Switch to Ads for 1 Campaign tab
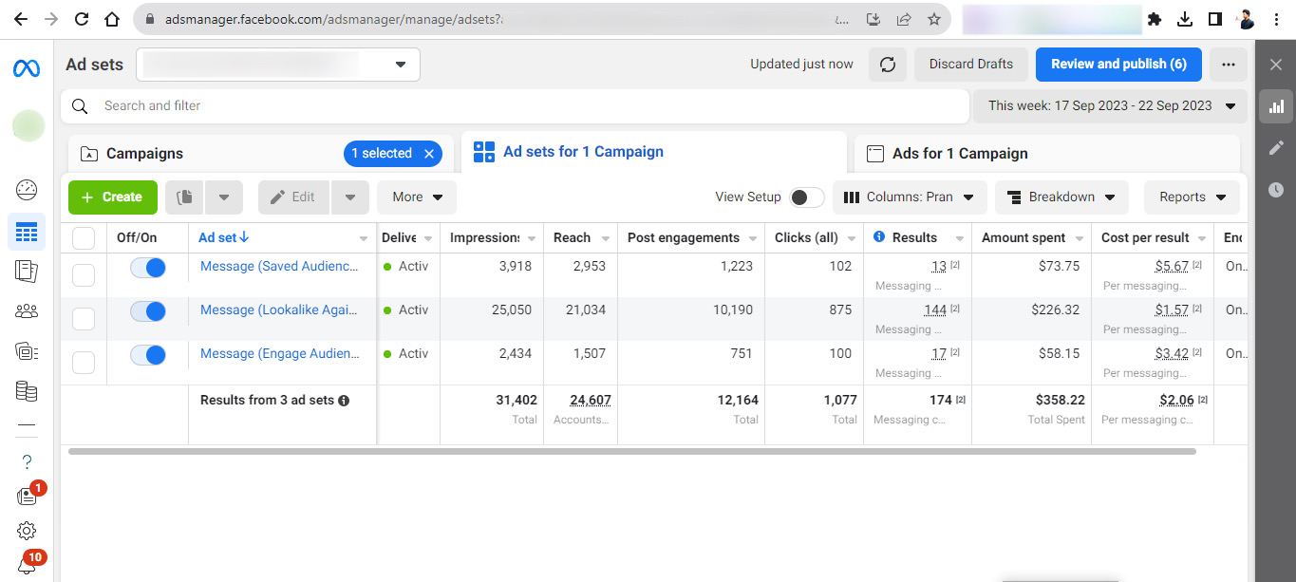This screenshot has width=1296, height=582. point(1047,154)
